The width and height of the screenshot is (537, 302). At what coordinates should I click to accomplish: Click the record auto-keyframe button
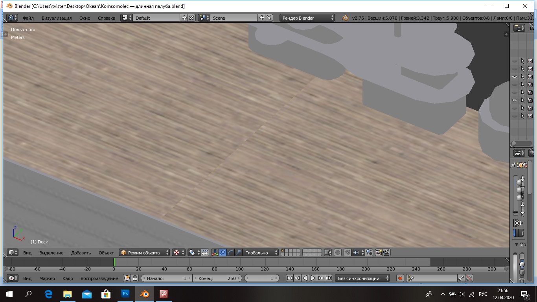pos(400,278)
